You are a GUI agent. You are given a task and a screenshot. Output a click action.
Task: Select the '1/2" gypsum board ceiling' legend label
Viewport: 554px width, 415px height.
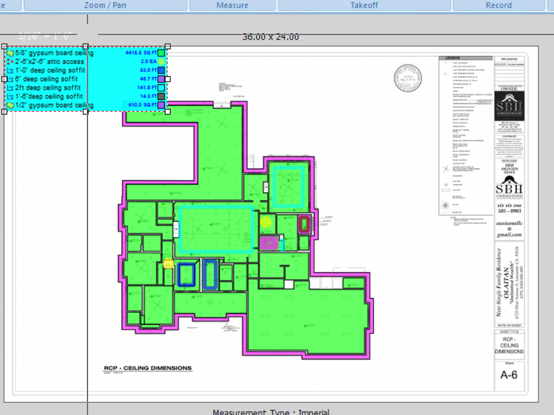coord(54,105)
